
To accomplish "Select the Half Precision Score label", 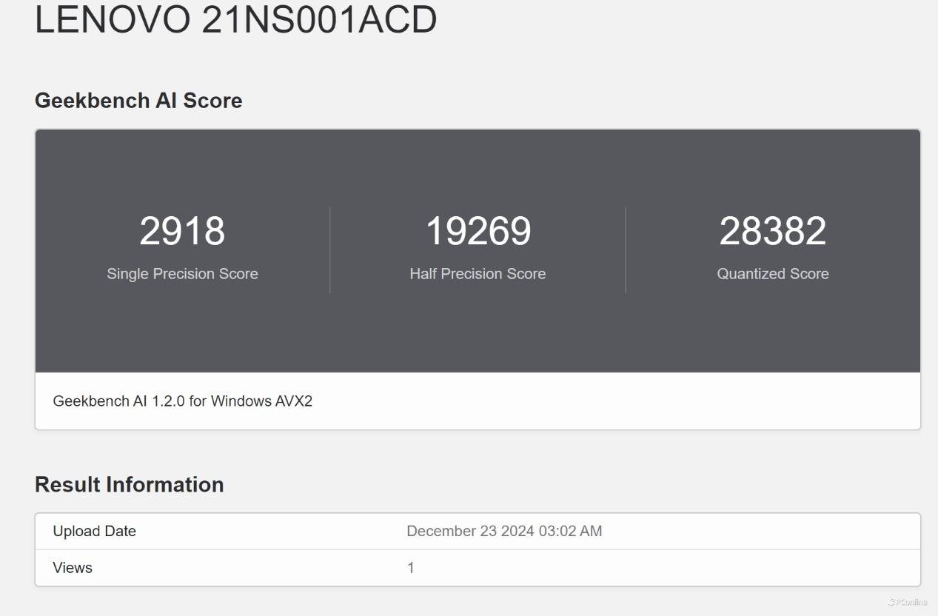I will click(478, 274).
